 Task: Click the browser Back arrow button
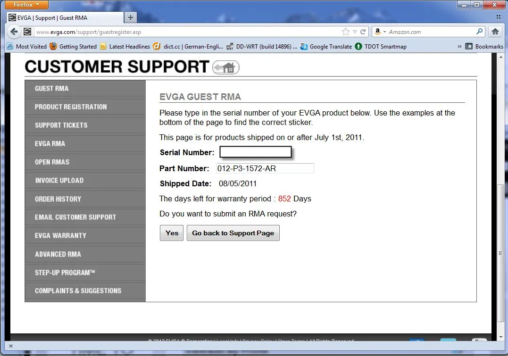pyautogui.click(x=14, y=32)
